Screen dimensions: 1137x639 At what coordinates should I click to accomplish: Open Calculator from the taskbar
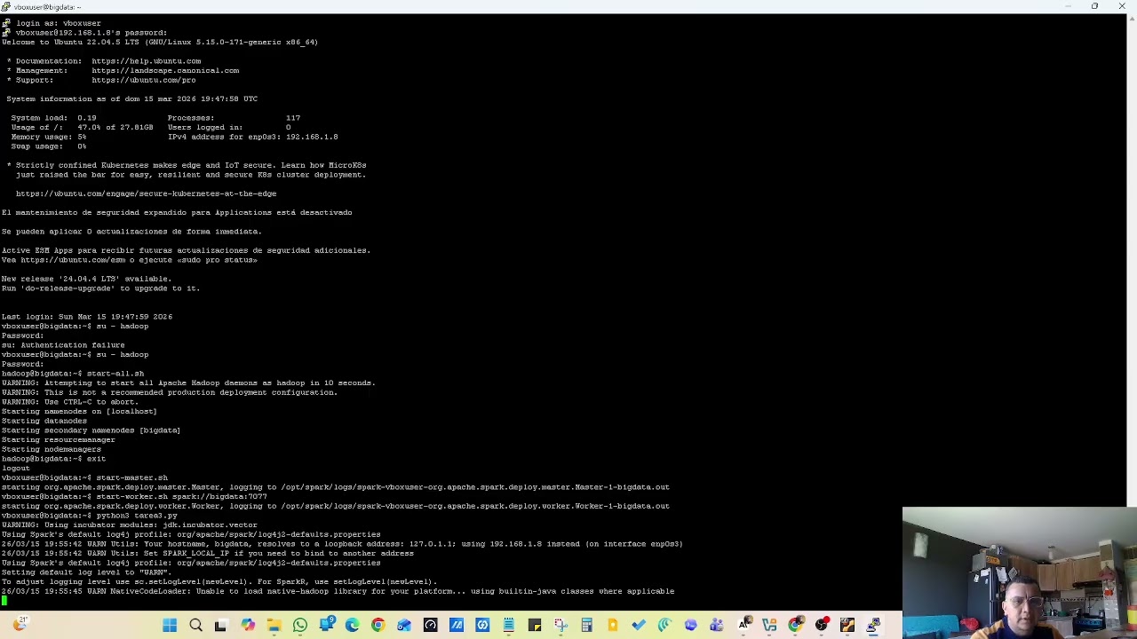[587, 626]
